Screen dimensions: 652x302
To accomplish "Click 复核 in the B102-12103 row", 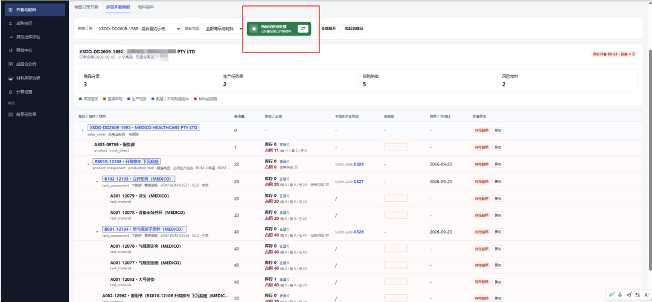I will (x=497, y=181).
